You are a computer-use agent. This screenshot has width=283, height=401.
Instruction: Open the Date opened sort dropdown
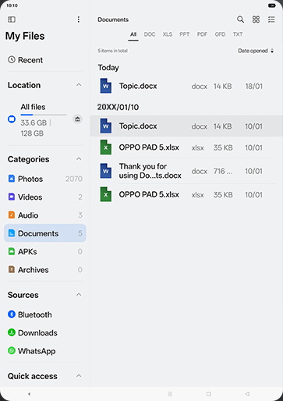pos(256,51)
